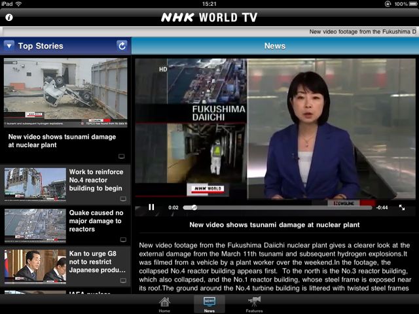Open tsunami damage story thumbnail
The width and height of the screenshot is (419, 314).
65,92
